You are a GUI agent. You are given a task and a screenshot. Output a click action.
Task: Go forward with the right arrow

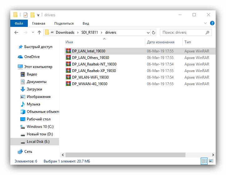(x=26, y=32)
